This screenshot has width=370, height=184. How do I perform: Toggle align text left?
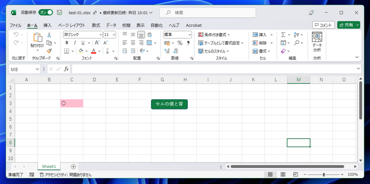click(x=125, y=43)
